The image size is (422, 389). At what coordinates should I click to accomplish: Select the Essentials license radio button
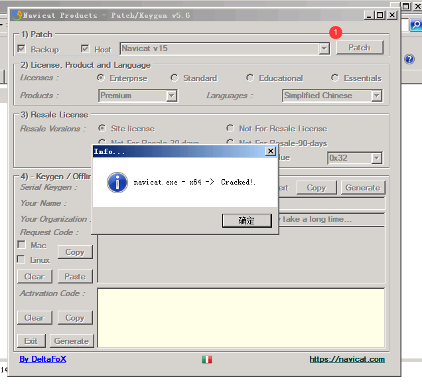tap(335, 78)
